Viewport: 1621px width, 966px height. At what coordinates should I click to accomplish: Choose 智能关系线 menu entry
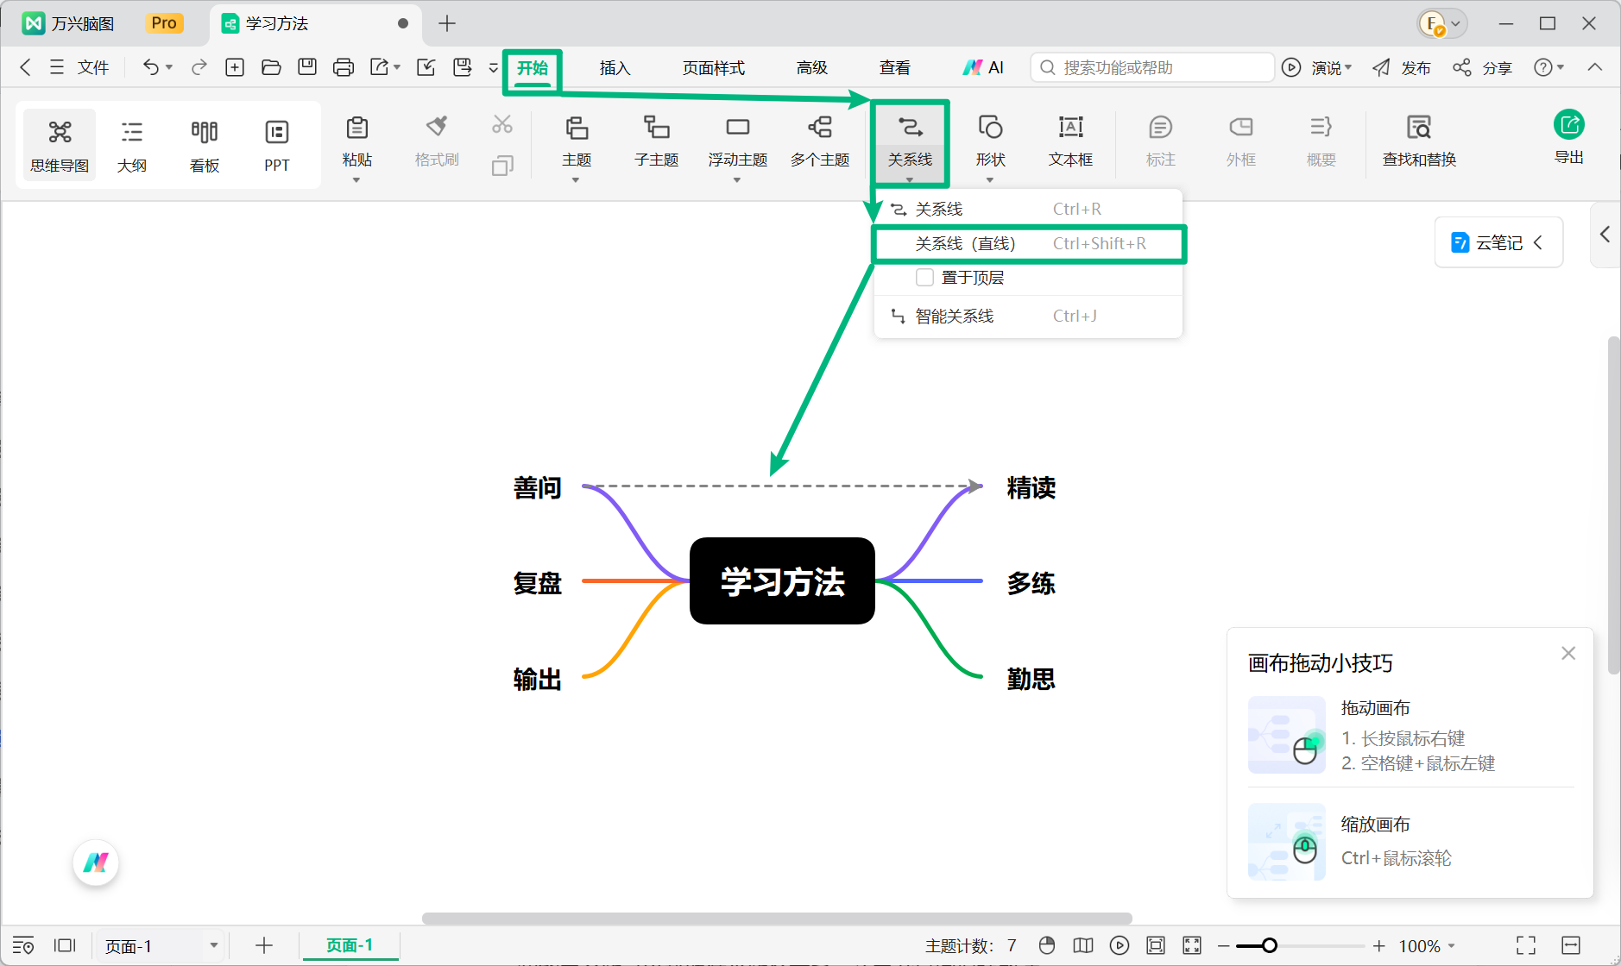click(1029, 317)
